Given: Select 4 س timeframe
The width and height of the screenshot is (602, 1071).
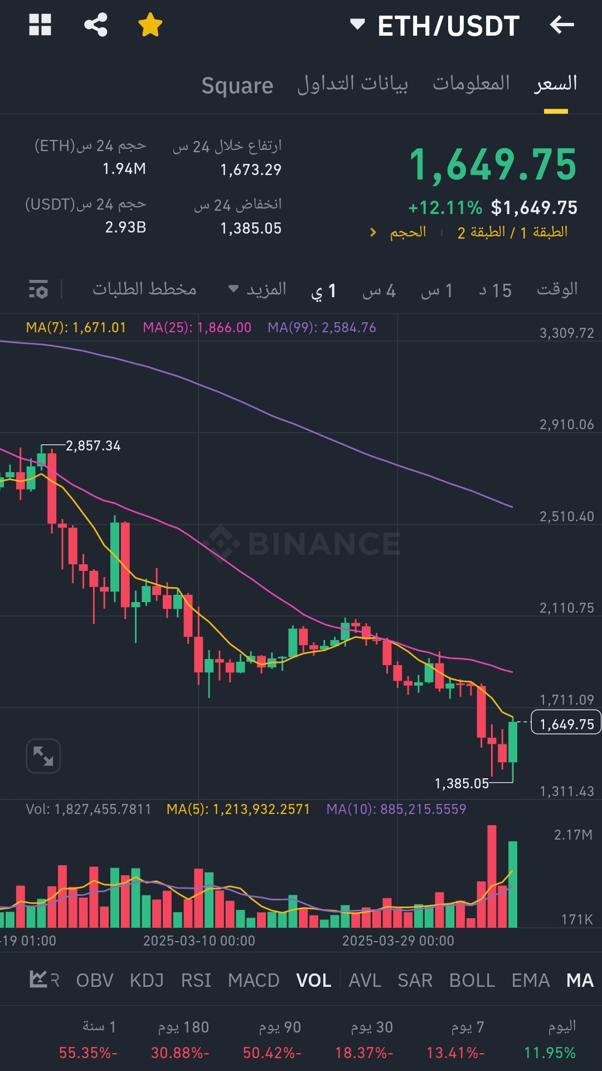Looking at the screenshot, I should coord(379,290).
